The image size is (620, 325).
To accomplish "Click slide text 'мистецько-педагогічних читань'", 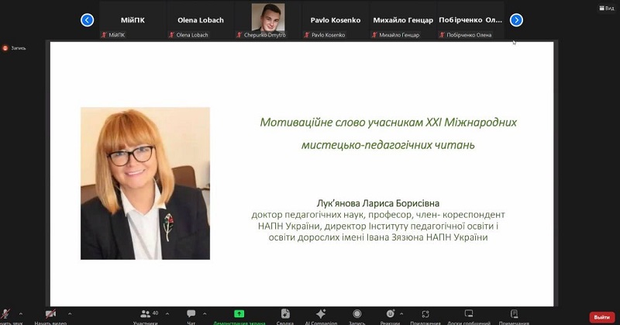I will click(388, 145).
